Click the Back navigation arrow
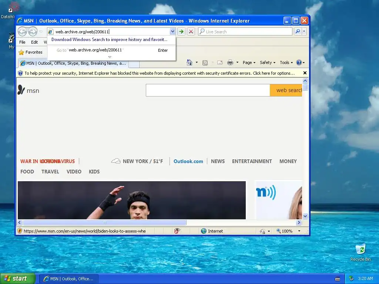 tap(23, 31)
